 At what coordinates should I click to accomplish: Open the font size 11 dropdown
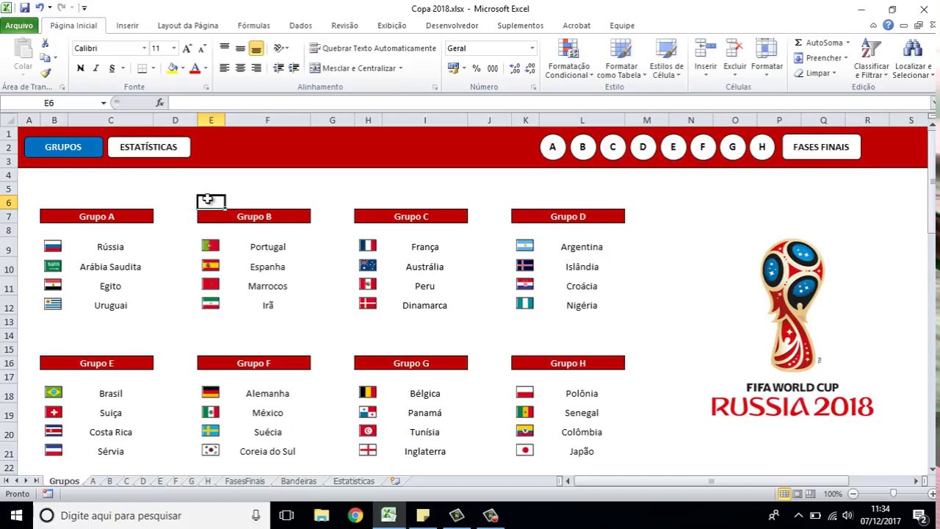click(x=173, y=48)
